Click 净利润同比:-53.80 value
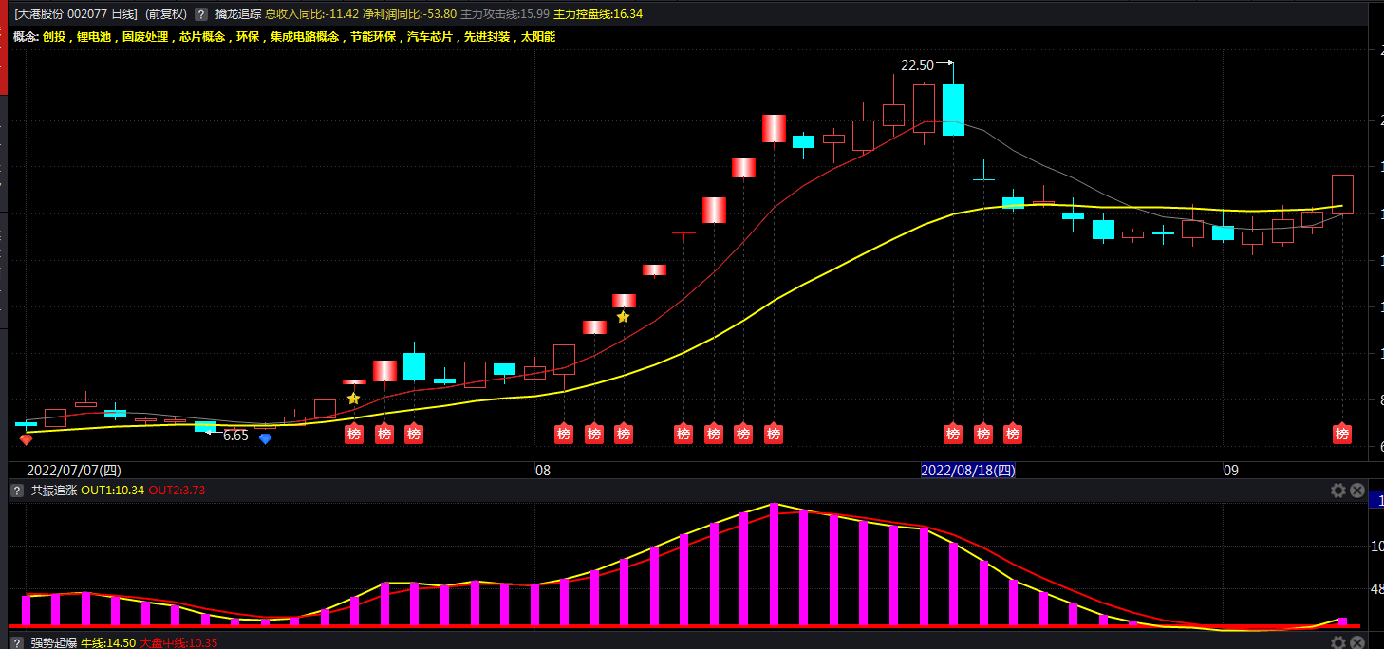 409,14
